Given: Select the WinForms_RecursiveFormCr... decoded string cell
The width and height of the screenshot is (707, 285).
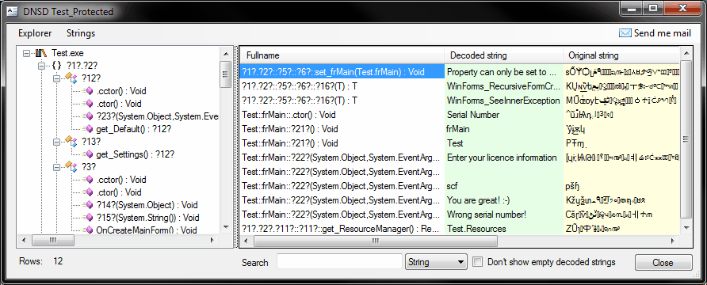Looking at the screenshot, I should 503,86.
